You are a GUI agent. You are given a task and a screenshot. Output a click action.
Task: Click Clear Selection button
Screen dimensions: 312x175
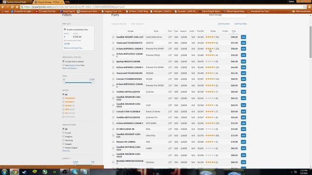pyautogui.click(x=137, y=24)
